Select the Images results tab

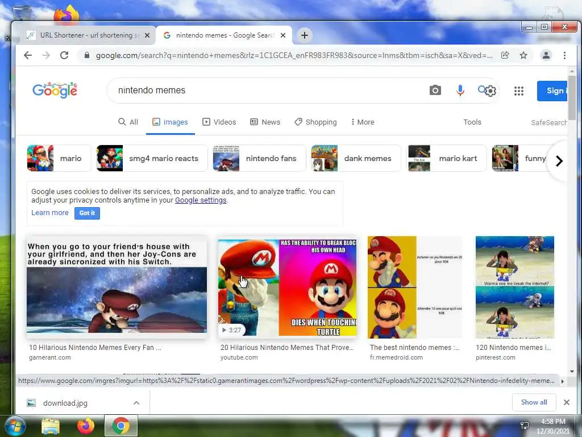click(171, 122)
